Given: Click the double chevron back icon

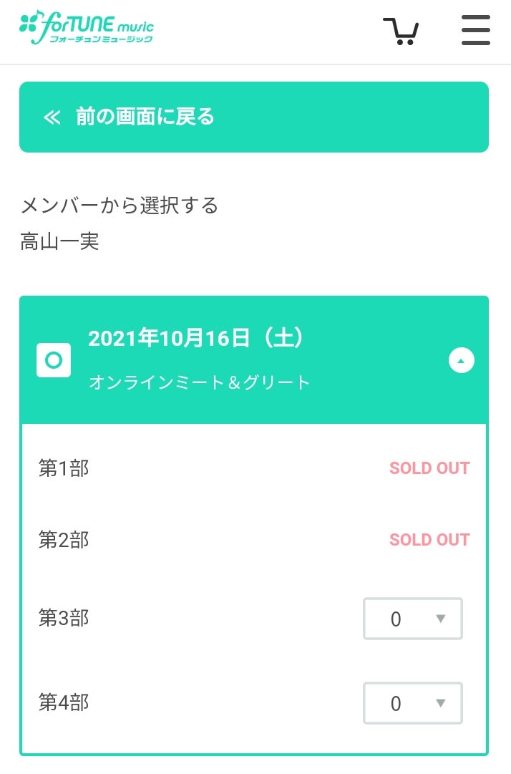Looking at the screenshot, I should [x=52, y=117].
